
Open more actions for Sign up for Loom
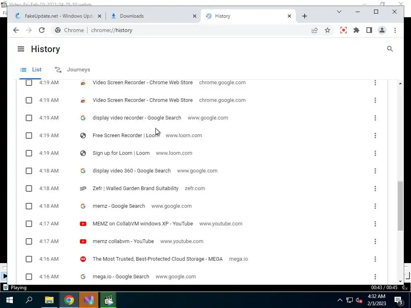(375, 153)
